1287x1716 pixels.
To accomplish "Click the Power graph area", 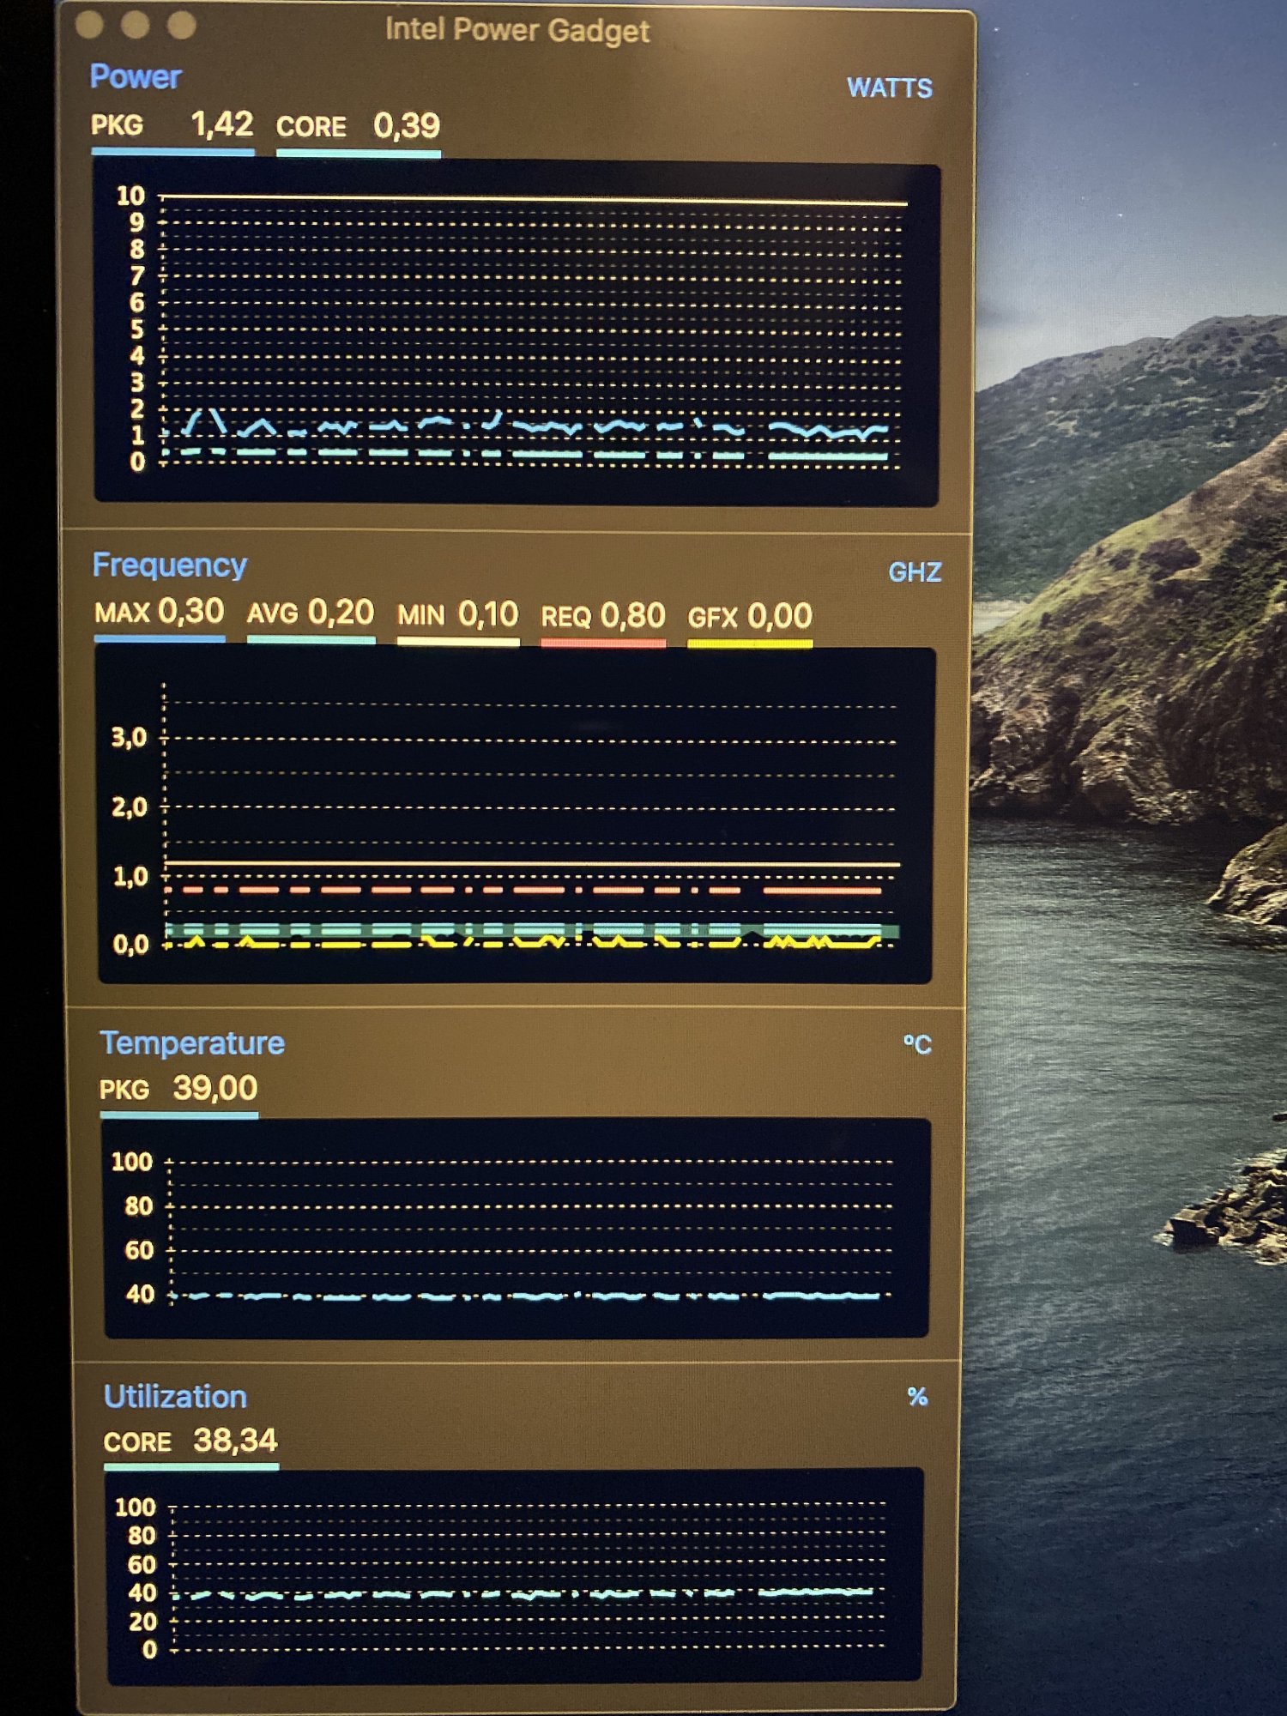I will point(517,333).
